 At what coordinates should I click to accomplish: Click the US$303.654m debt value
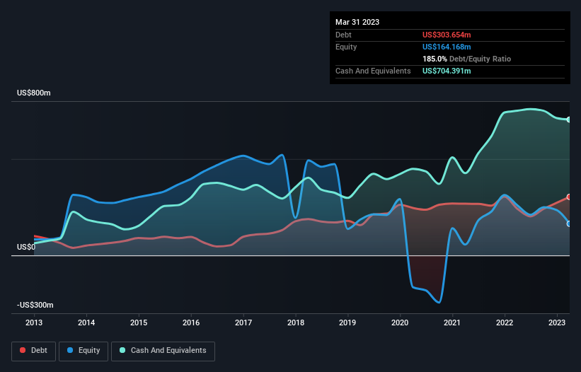(x=447, y=35)
